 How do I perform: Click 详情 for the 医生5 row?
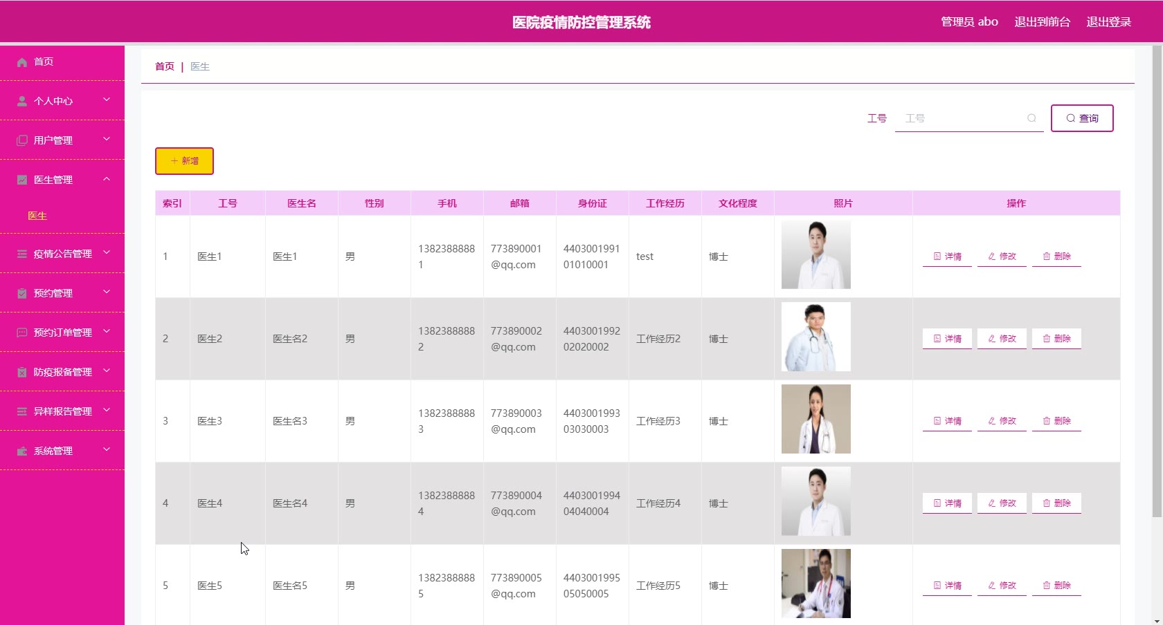tap(947, 586)
